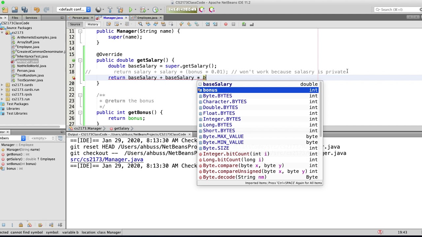Click the override glyph on line 16
Image resolution: width=422 pixels, height=237 pixels.
pyautogui.click(x=74, y=60)
